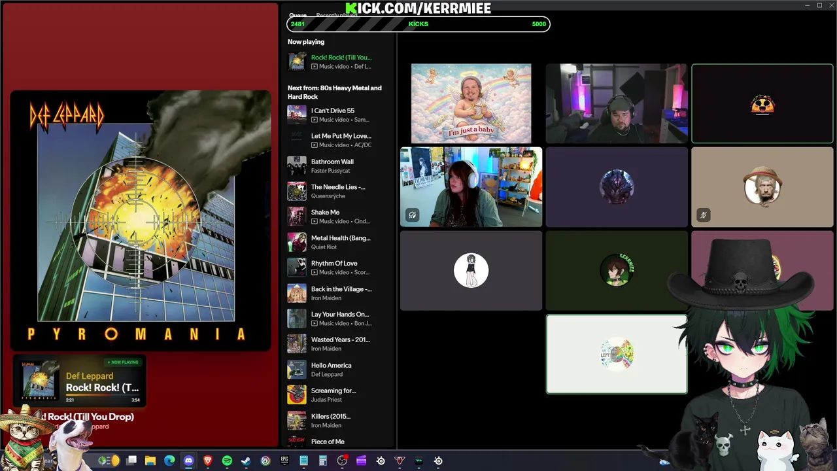Select the man with headphones webcam tile

coord(617,103)
